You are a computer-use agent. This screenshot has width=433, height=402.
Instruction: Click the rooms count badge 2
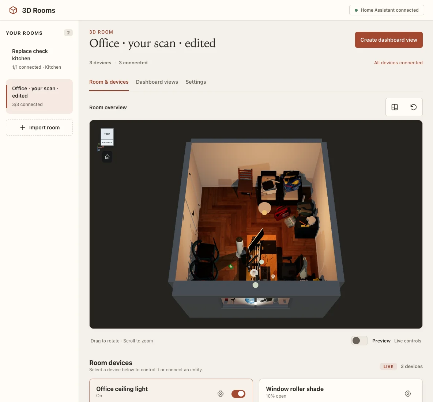click(68, 33)
